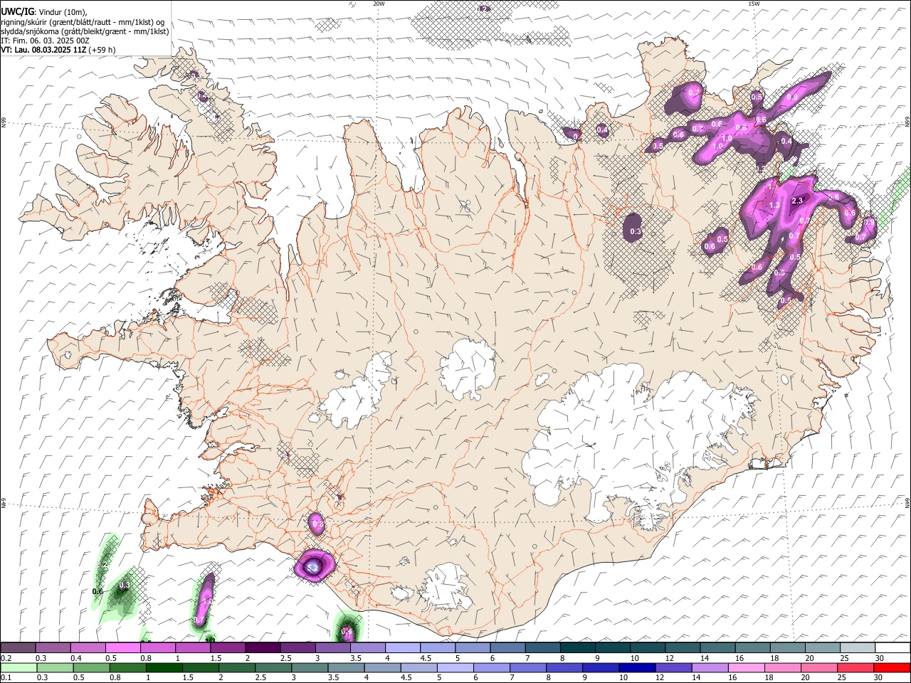Select the 0.5 bright pink swatch in top legend row
The height and width of the screenshot is (683, 911).
(122, 648)
